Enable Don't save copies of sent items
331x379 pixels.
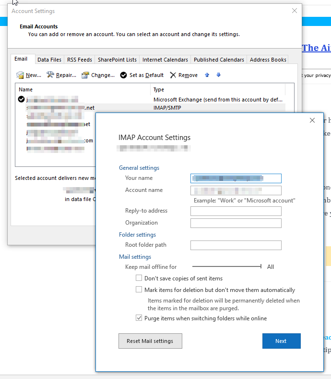pyautogui.click(x=139, y=278)
